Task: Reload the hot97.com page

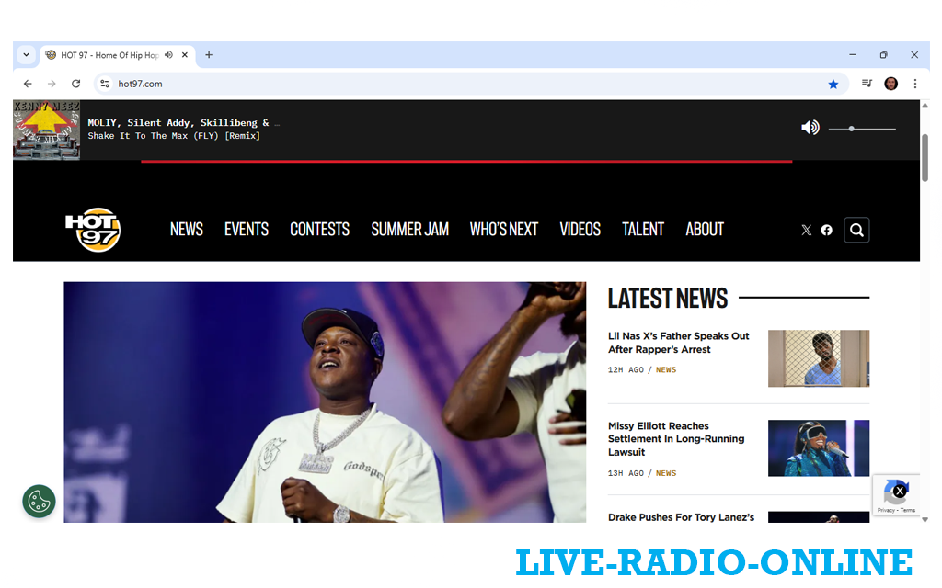Action: click(75, 84)
